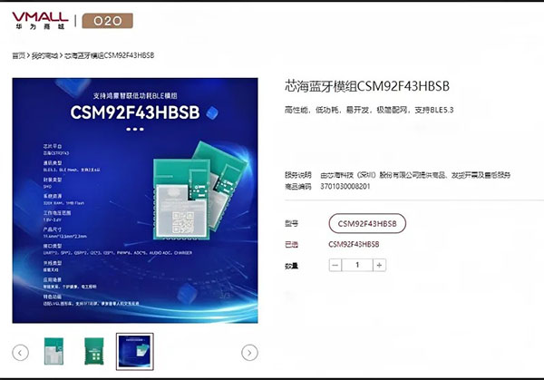This screenshot has width=544, height=380.
Task: Select the third blue poster thumbnail
Action: pyautogui.click(x=134, y=352)
